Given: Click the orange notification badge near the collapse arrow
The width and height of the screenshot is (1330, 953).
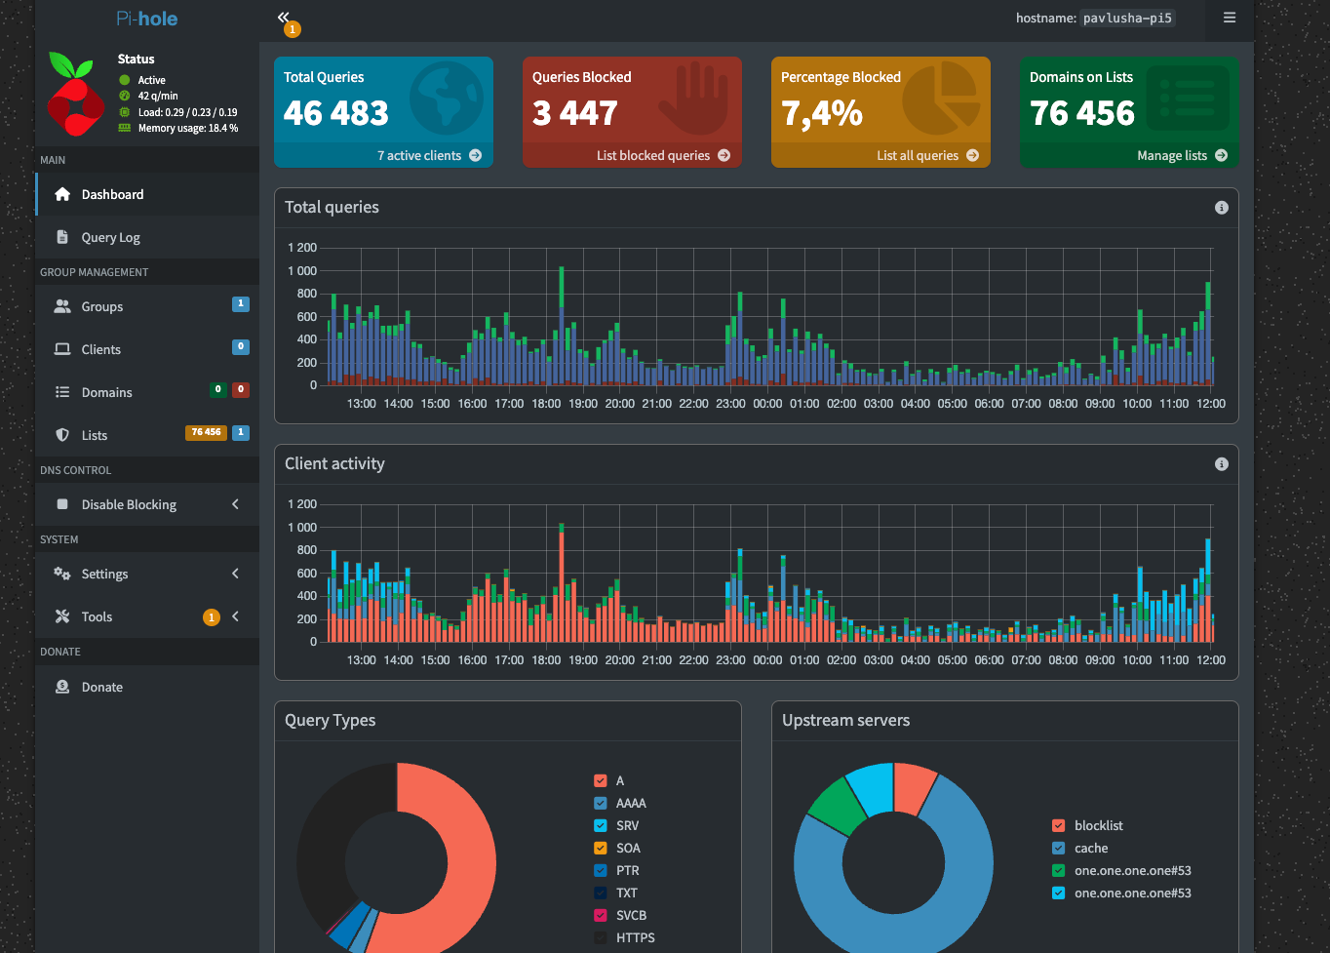Looking at the screenshot, I should point(292,29).
